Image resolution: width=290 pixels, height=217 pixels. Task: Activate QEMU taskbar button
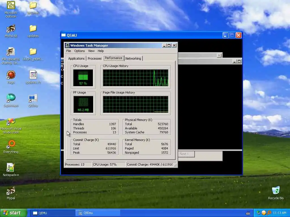click(52, 213)
